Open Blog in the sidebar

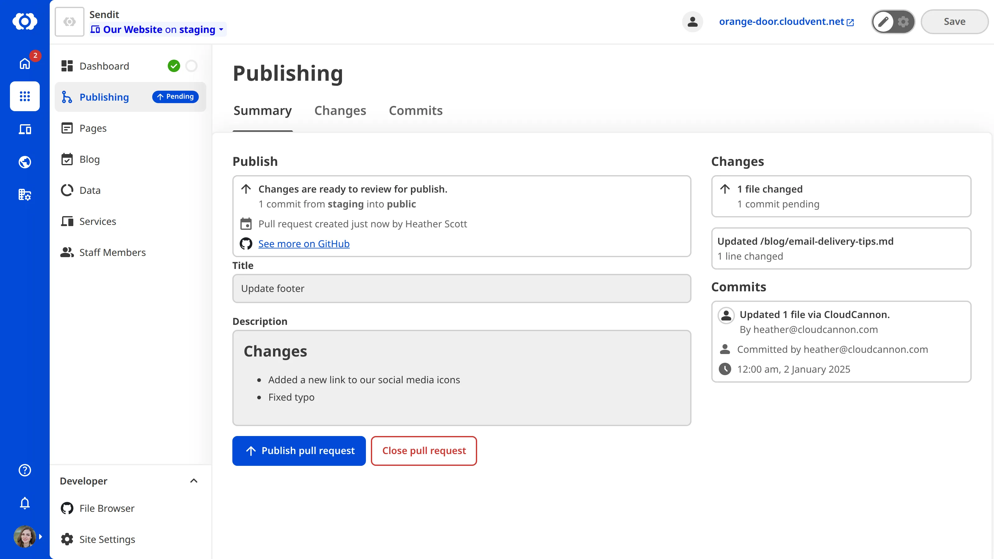point(130,159)
